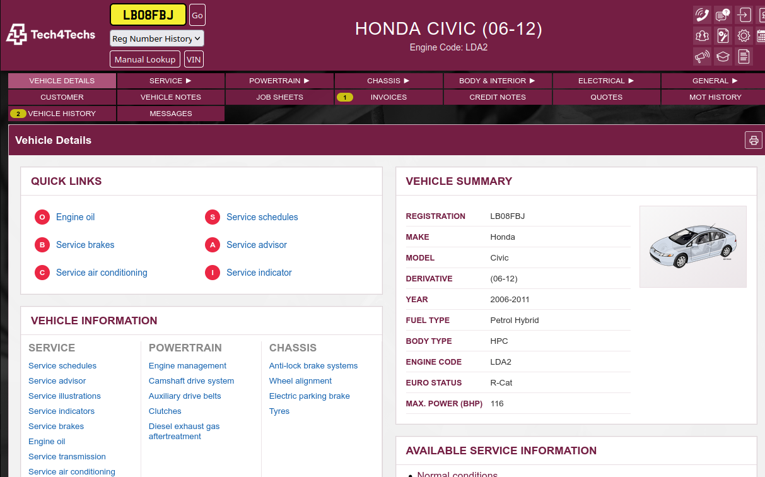Open Service schedules under Vehicle Information
The width and height of the screenshot is (765, 477).
62,366
